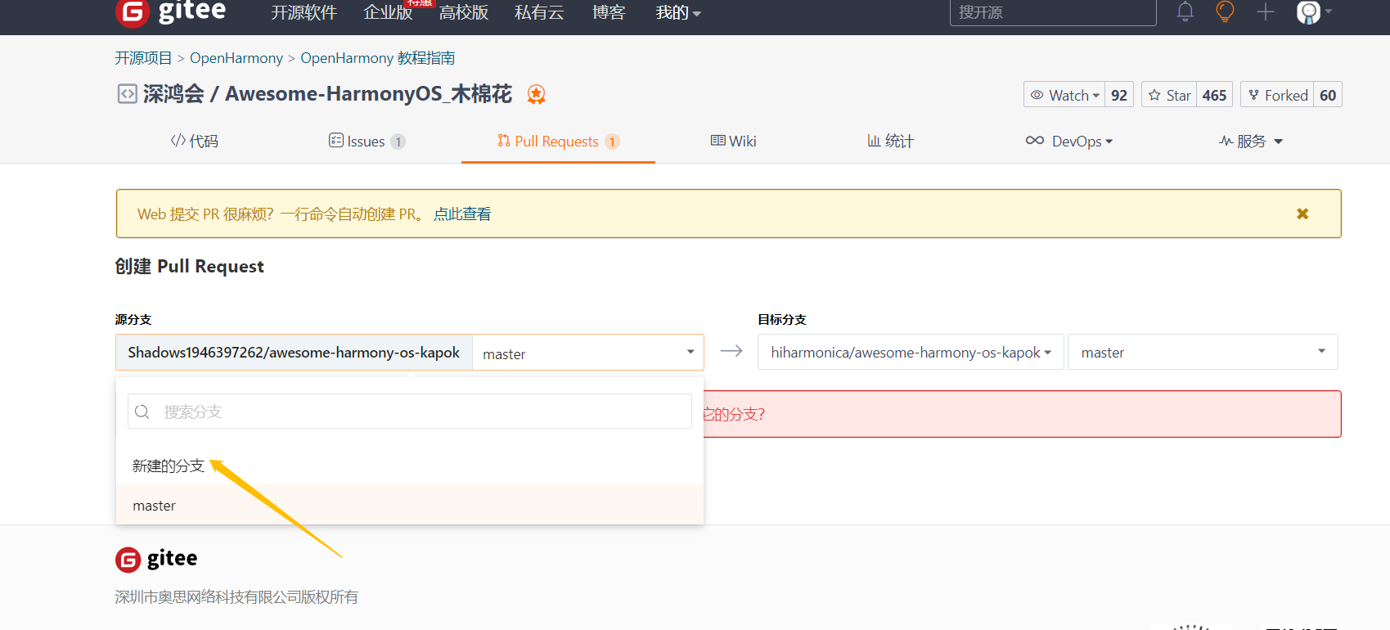Click the OpenHarmony 教程指南 breadcrumb link
Image resolution: width=1390 pixels, height=630 pixels.
[378, 58]
